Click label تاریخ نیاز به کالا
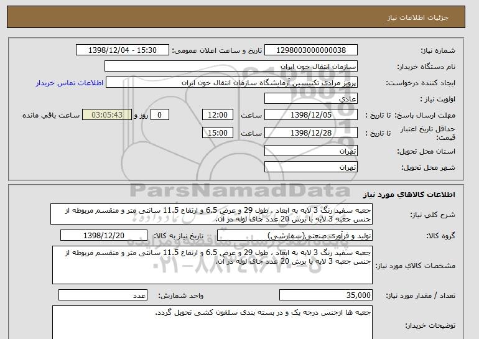 click(x=178, y=236)
